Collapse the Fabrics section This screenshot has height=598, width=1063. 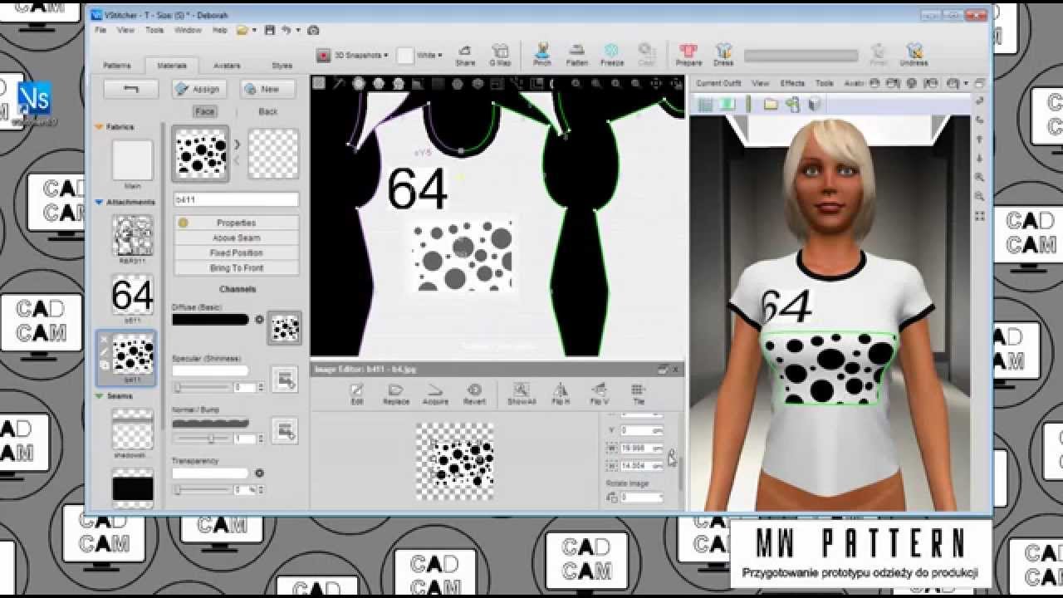click(100, 127)
